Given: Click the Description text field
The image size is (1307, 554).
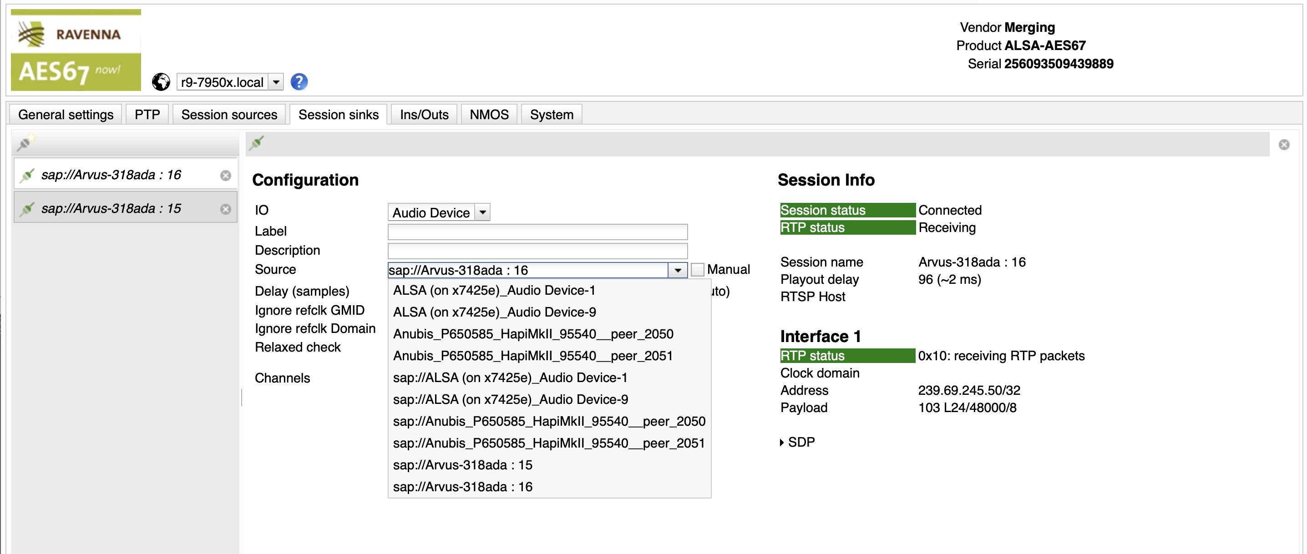Looking at the screenshot, I should [x=537, y=251].
